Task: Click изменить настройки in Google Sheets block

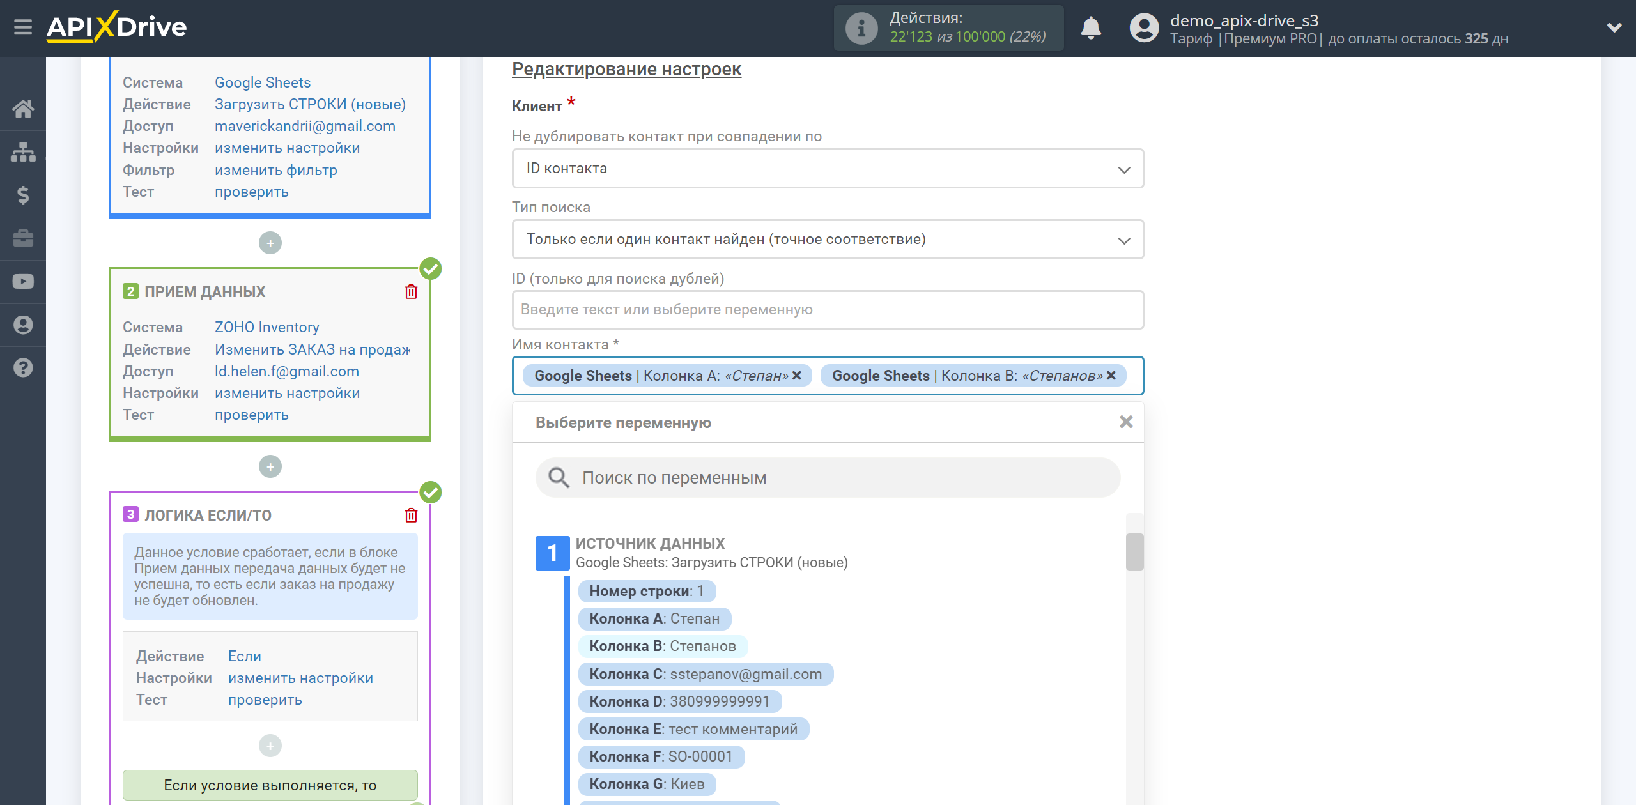Action: [287, 148]
